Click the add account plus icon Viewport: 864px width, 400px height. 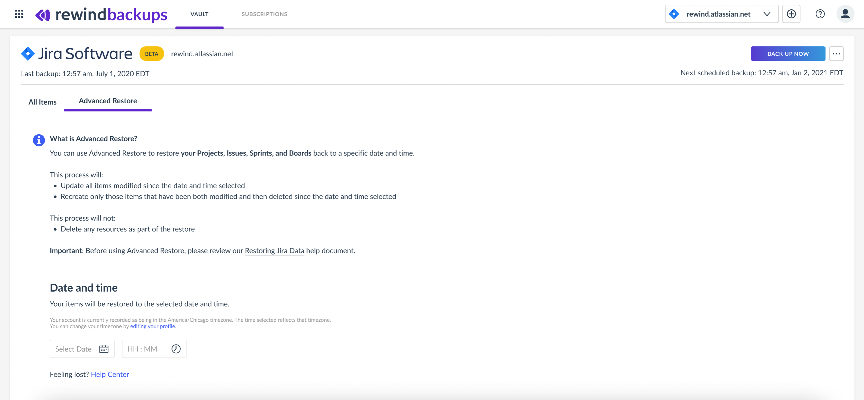coord(791,14)
